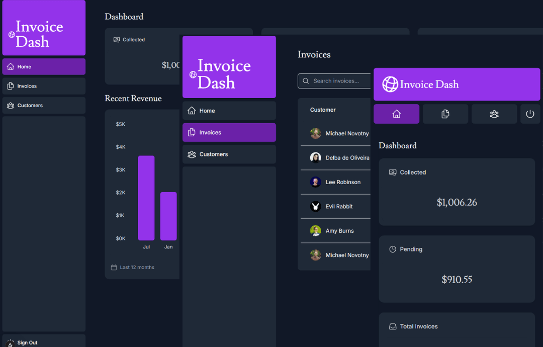Click Amy Burns' avatar in the customer list

tap(315, 230)
